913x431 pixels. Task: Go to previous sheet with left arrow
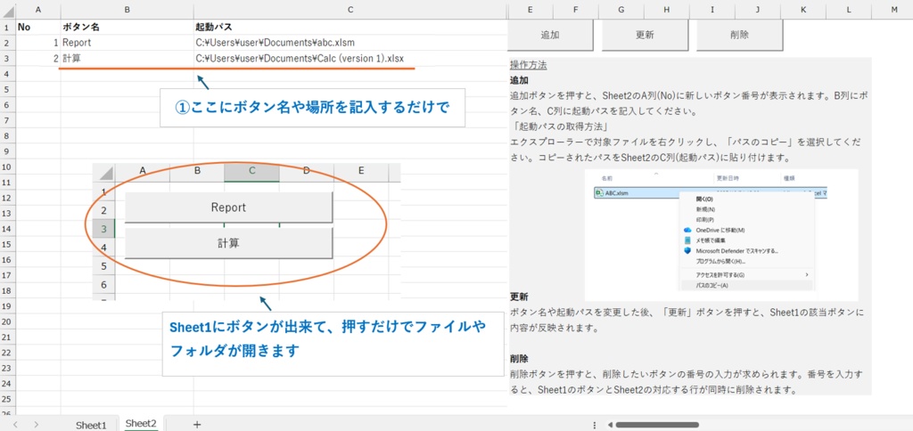pyautogui.click(x=16, y=425)
